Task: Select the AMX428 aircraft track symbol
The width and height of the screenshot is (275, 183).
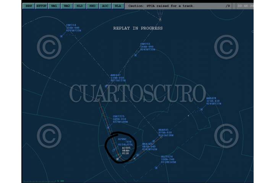Action: pyautogui.click(x=201, y=109)
